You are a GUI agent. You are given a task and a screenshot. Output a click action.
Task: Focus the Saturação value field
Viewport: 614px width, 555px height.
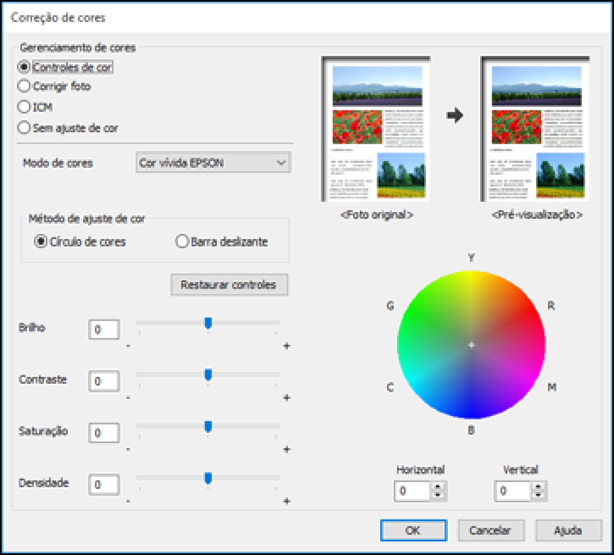click(104, 432)
